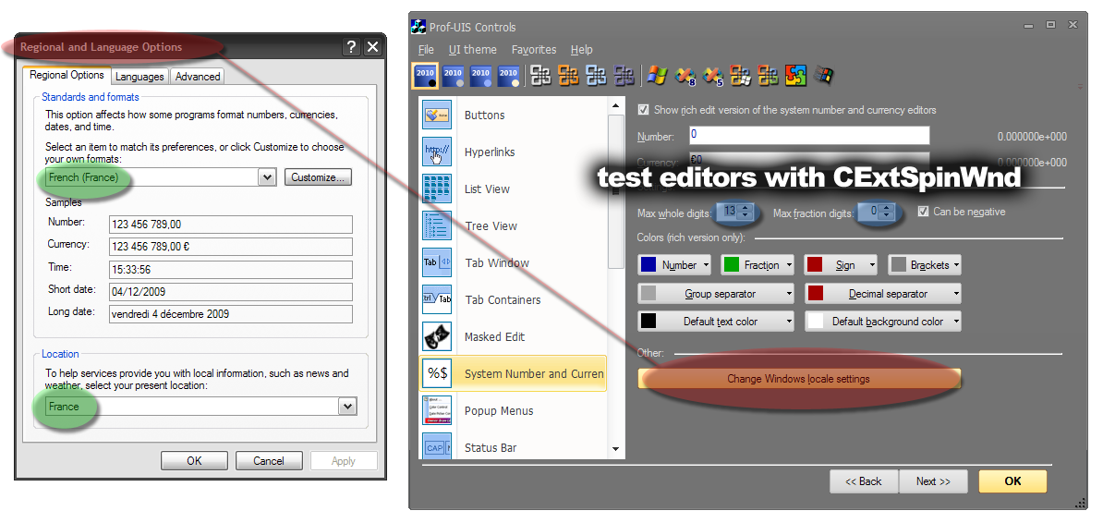
Task: Open the Tree View page icon
Action: tap(437, 225)
